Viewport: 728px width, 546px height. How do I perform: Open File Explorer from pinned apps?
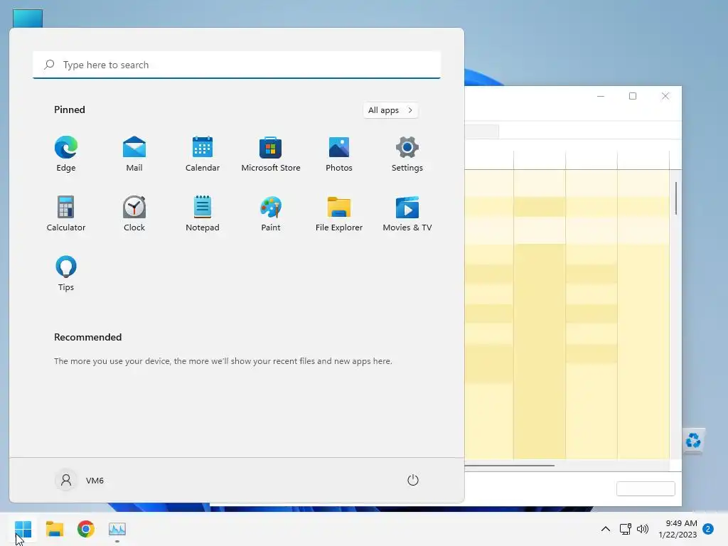[339, 213]
